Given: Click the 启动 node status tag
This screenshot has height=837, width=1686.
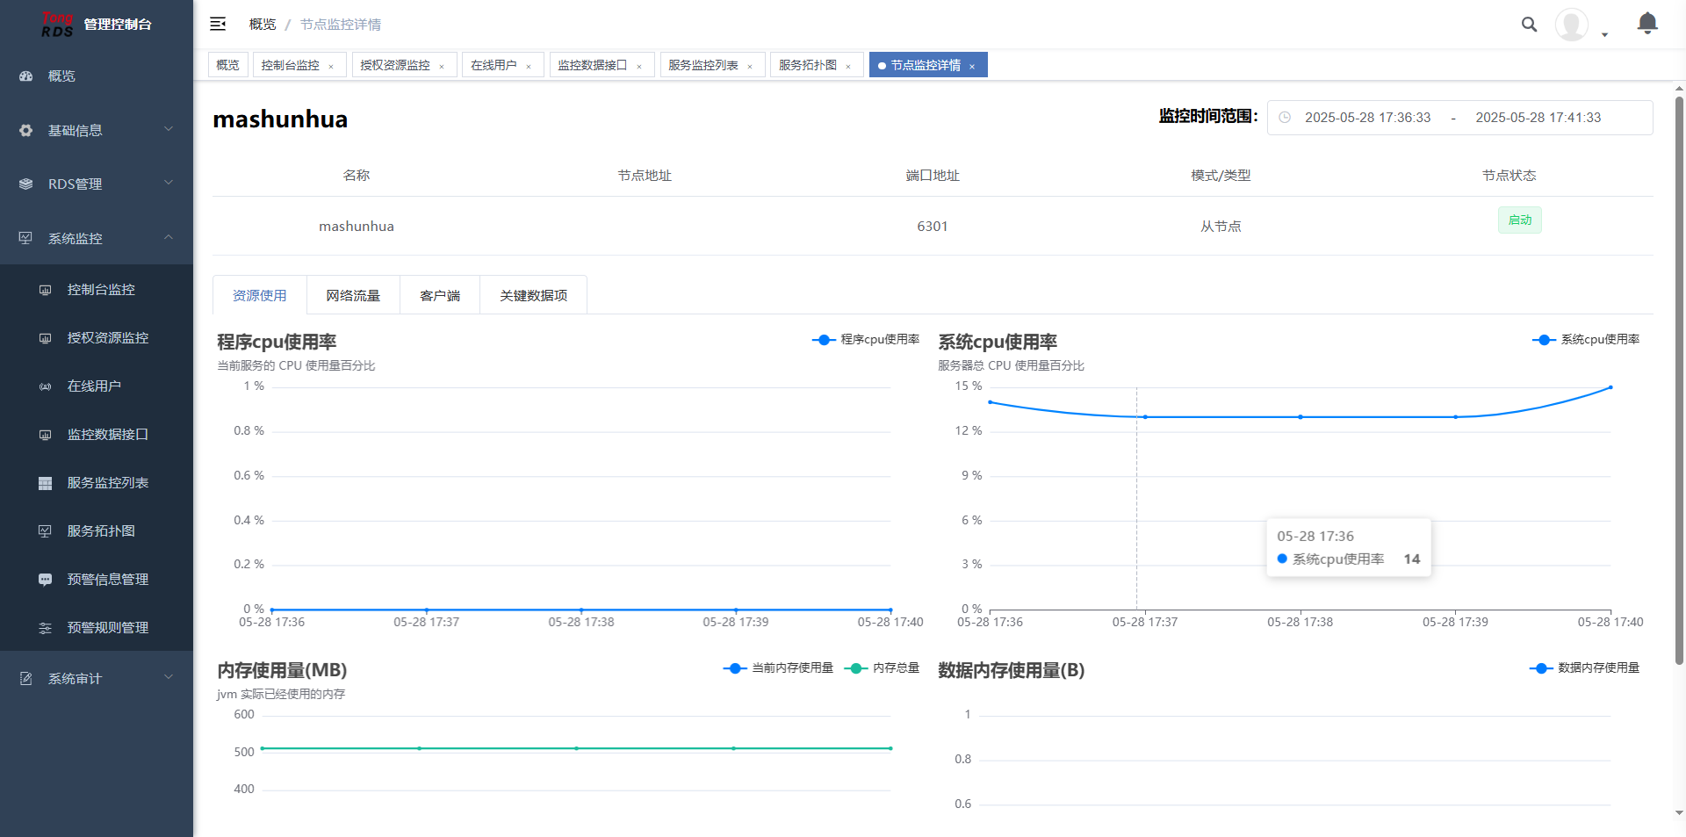Looking at the screenshot, I should [x=1520, y=220].
